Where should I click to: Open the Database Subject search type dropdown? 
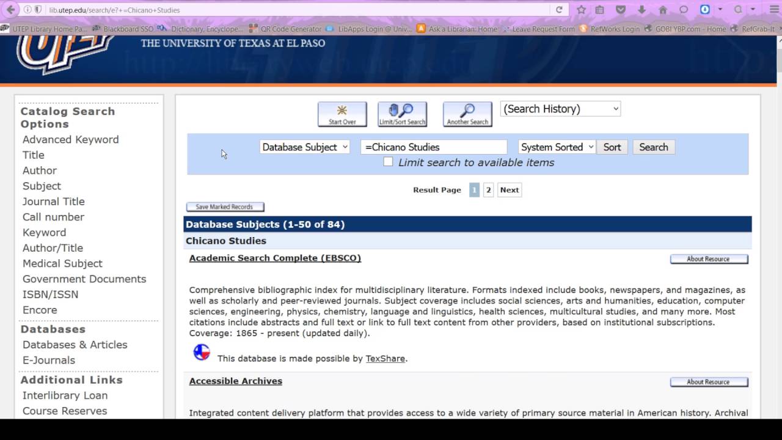point(305,147)
